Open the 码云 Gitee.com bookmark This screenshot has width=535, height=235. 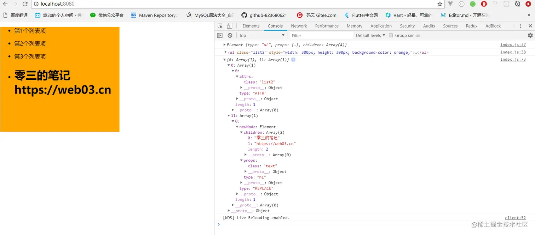click(x=317, y=15)
